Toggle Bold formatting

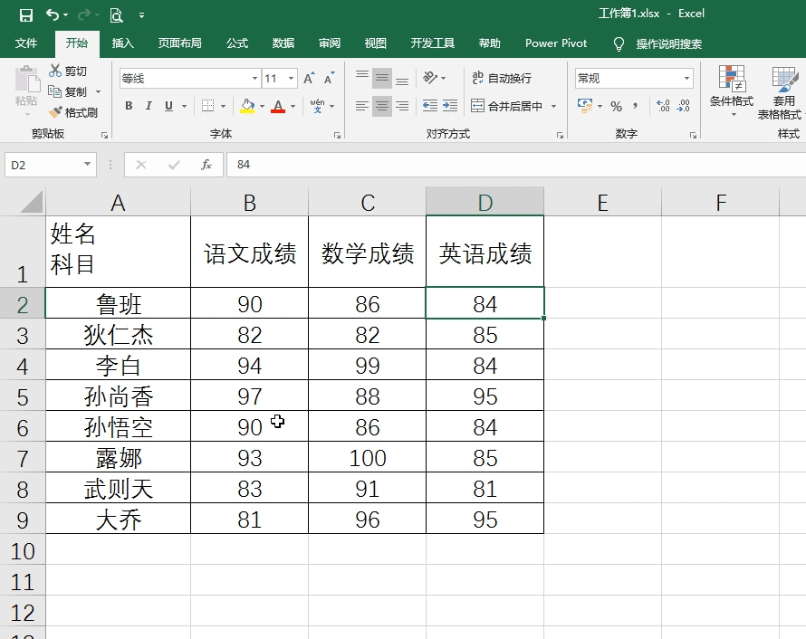tap(129, 106)
